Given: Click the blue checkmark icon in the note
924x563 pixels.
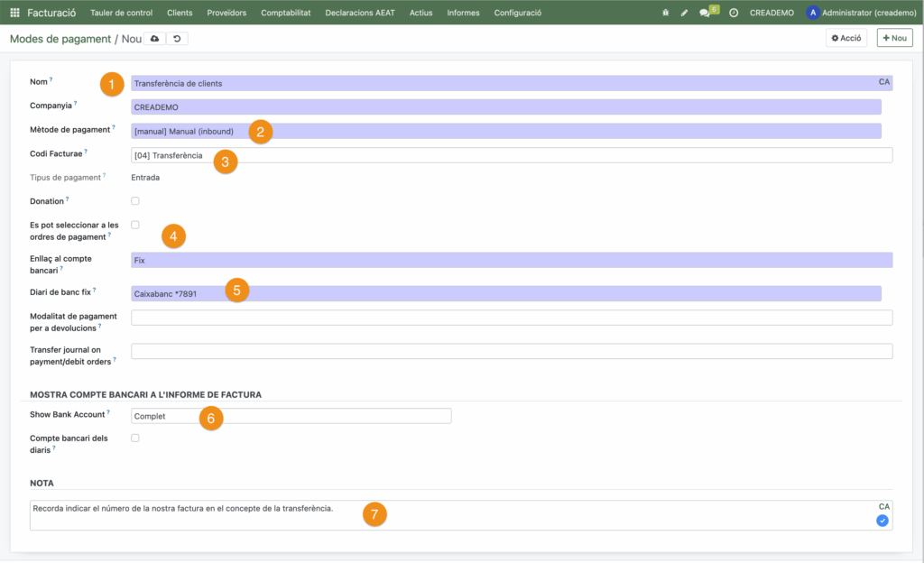Looking at the screenshot, I should 882,521.
